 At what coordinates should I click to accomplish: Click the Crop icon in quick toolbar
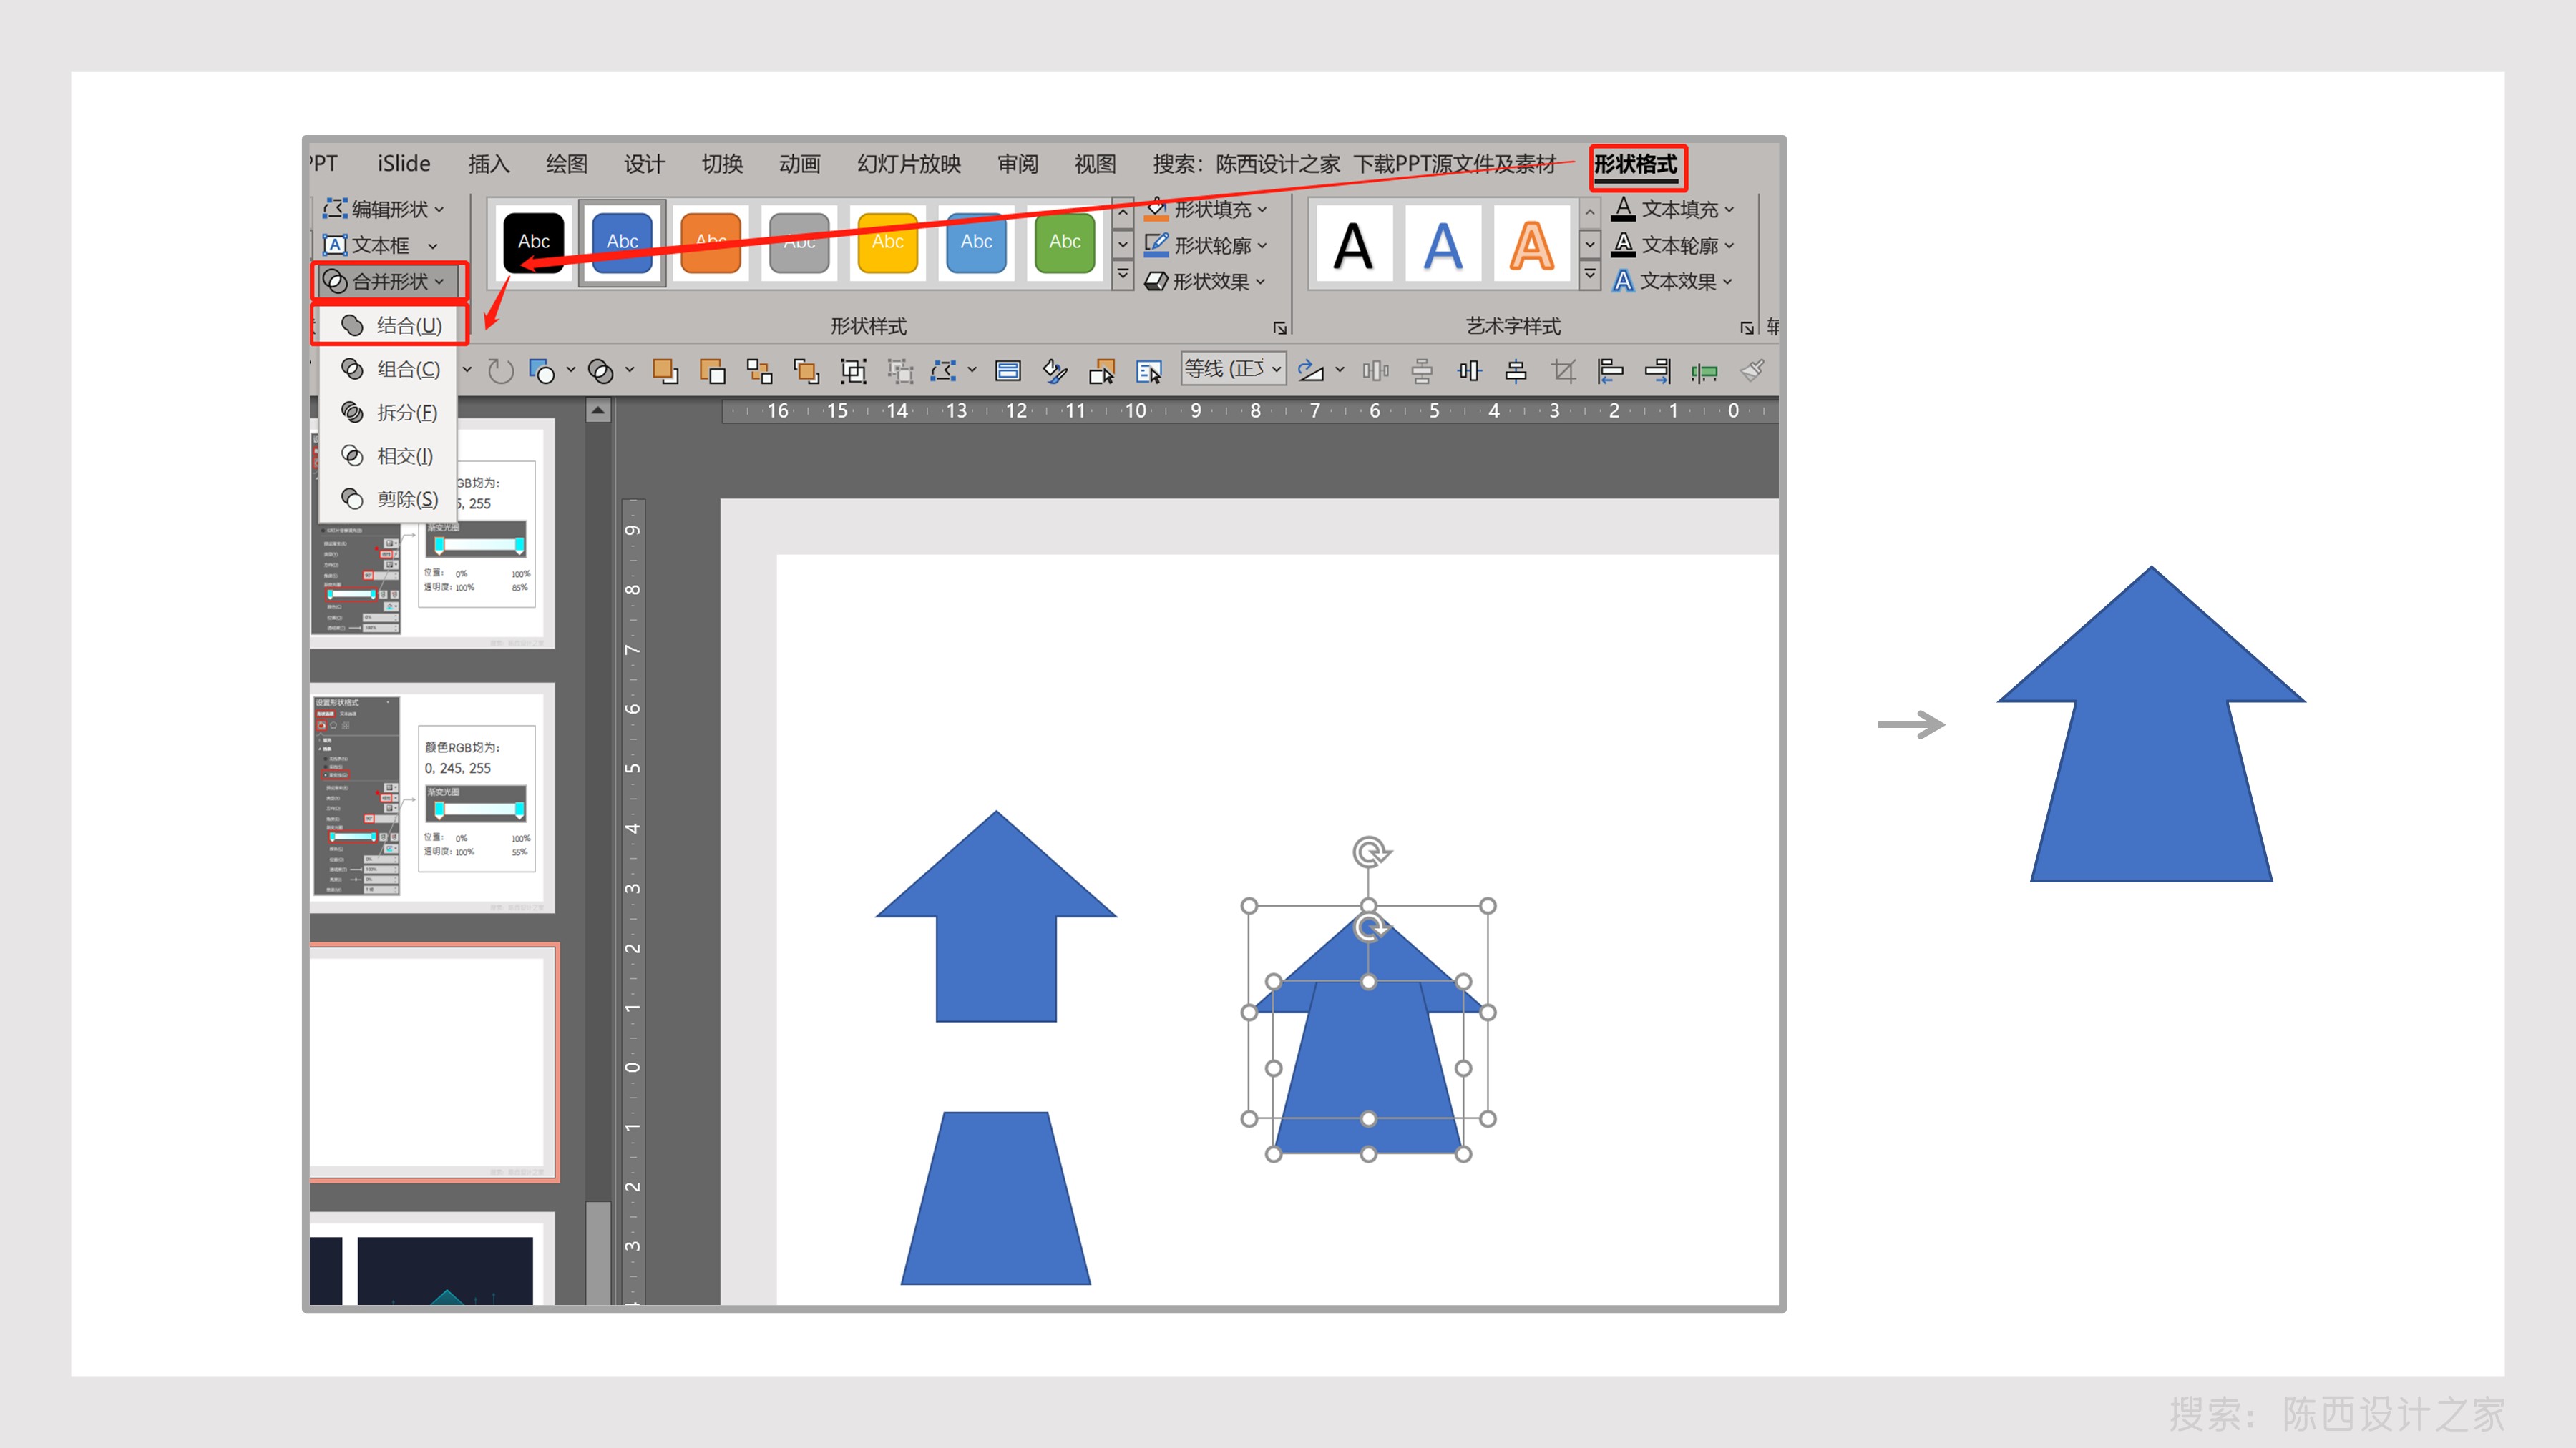click(1563, 372)
